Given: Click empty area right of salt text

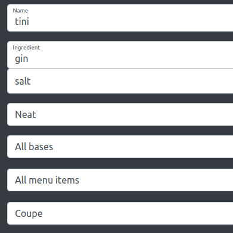Looking at the screenshot, I should click(x=131, y=81).
